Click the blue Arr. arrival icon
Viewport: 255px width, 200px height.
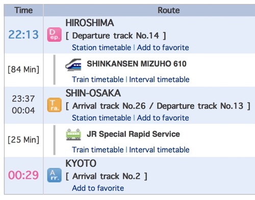[54, 175]
